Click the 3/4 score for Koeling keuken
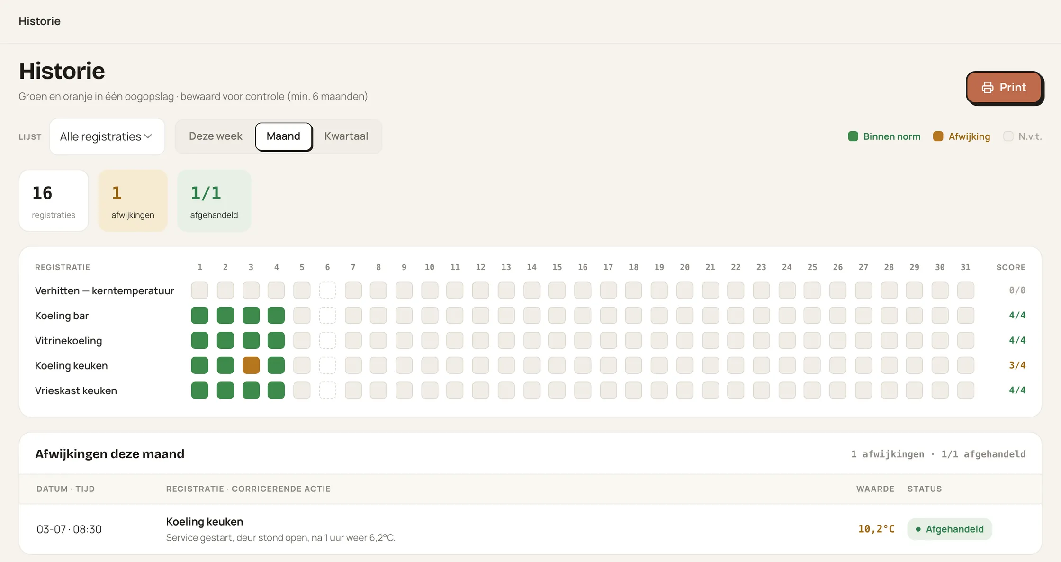The height and width of the screenshot is (562, 1061). [1017, 365]
